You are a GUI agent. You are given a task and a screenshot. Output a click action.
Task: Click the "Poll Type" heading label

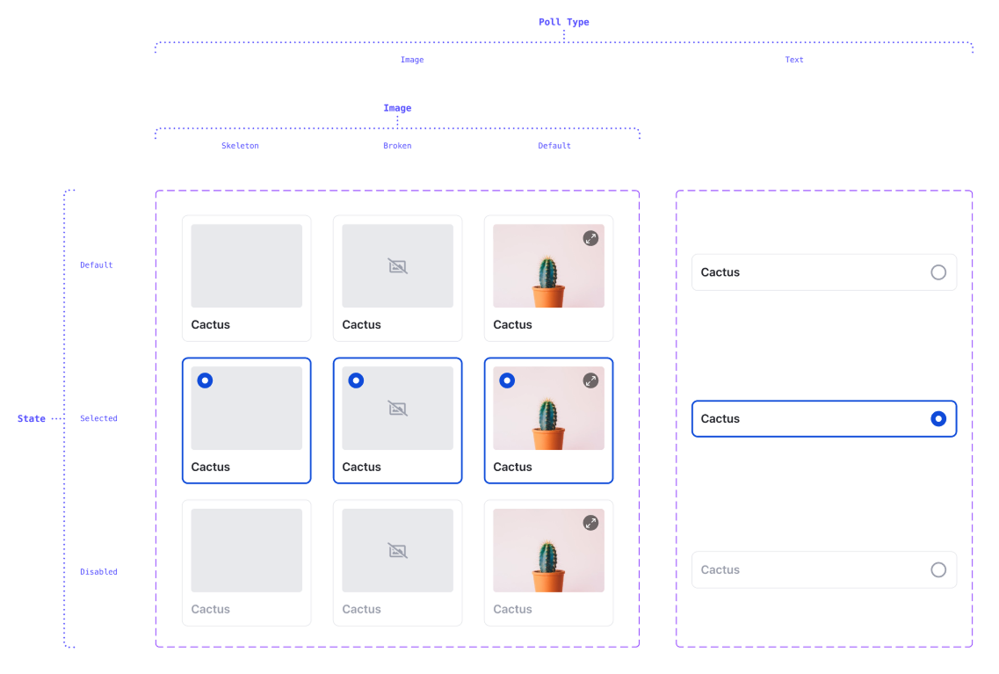563,22
